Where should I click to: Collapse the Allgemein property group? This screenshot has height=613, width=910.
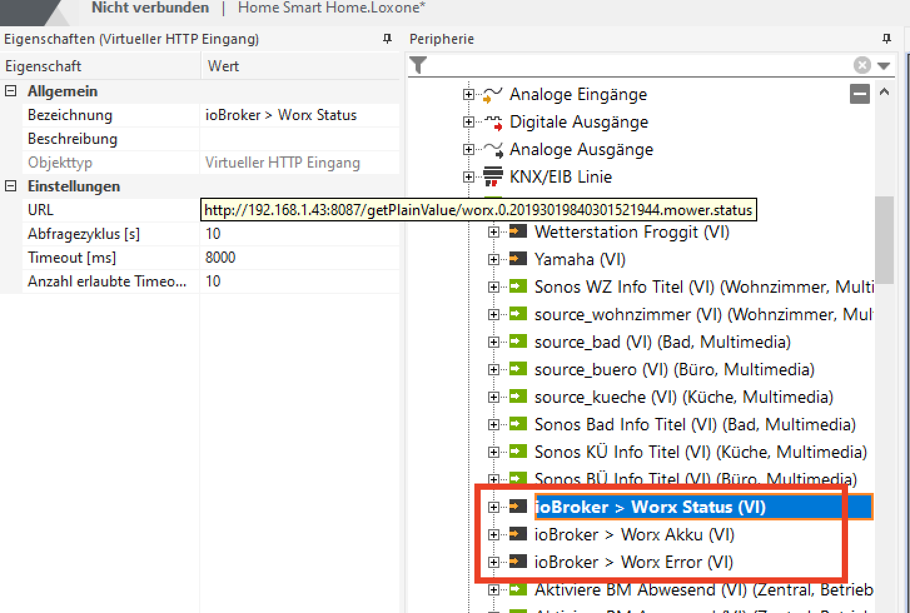[11, 91]
